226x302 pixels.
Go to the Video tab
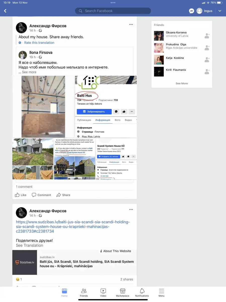[103, 293]
